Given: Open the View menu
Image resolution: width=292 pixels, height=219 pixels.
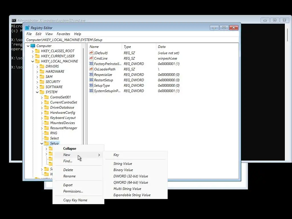Looking at the screenshot, I should pos(49,34).
